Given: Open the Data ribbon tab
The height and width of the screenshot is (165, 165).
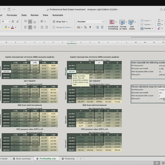Looking at the screenshot, I should tap(24, 15).
